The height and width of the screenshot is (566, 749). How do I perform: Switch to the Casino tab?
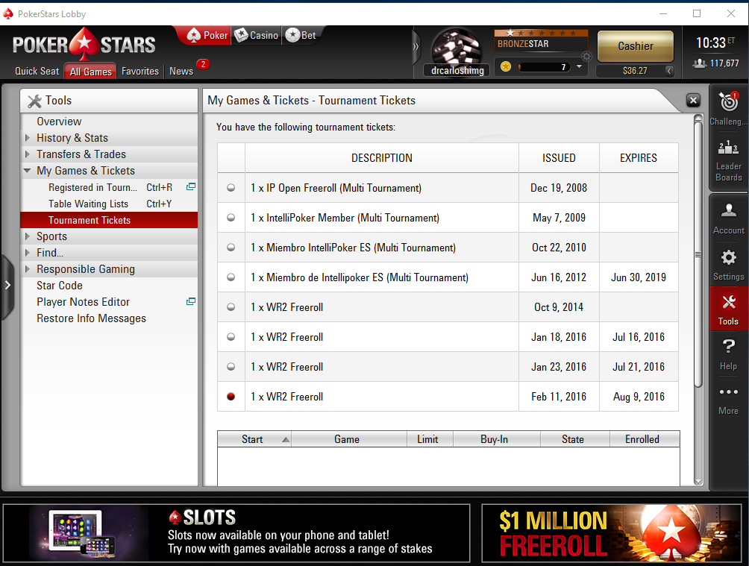257,35
